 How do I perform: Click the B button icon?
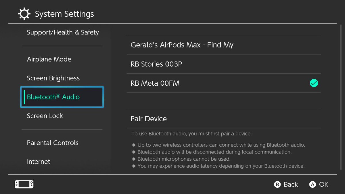277,185
